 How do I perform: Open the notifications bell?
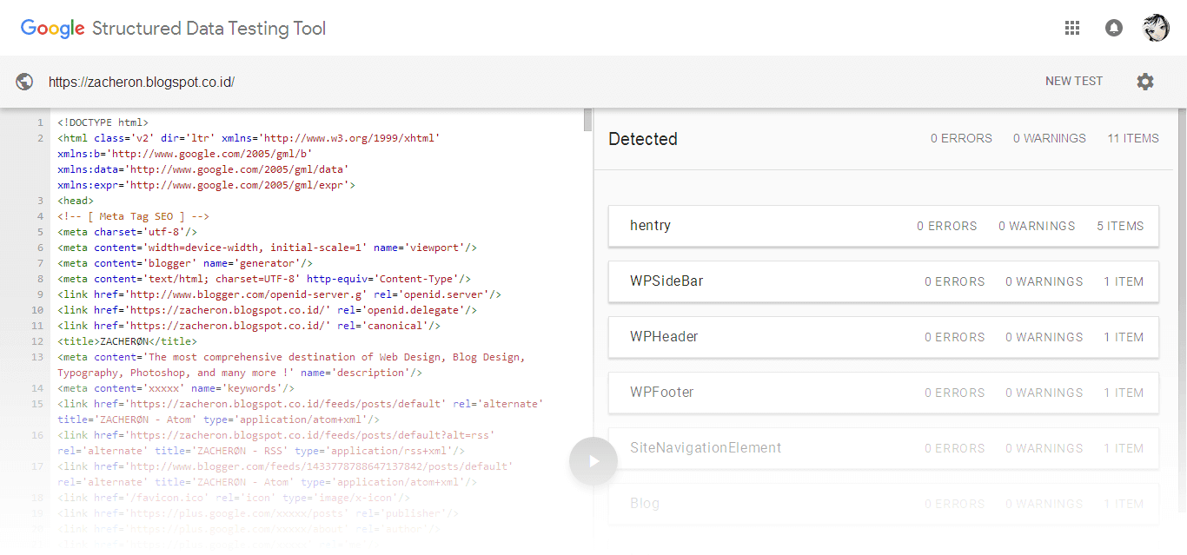(1113, 28)
